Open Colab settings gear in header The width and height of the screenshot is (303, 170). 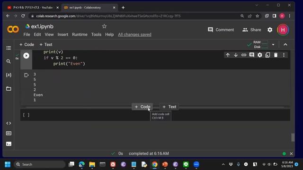pos(270,30)
